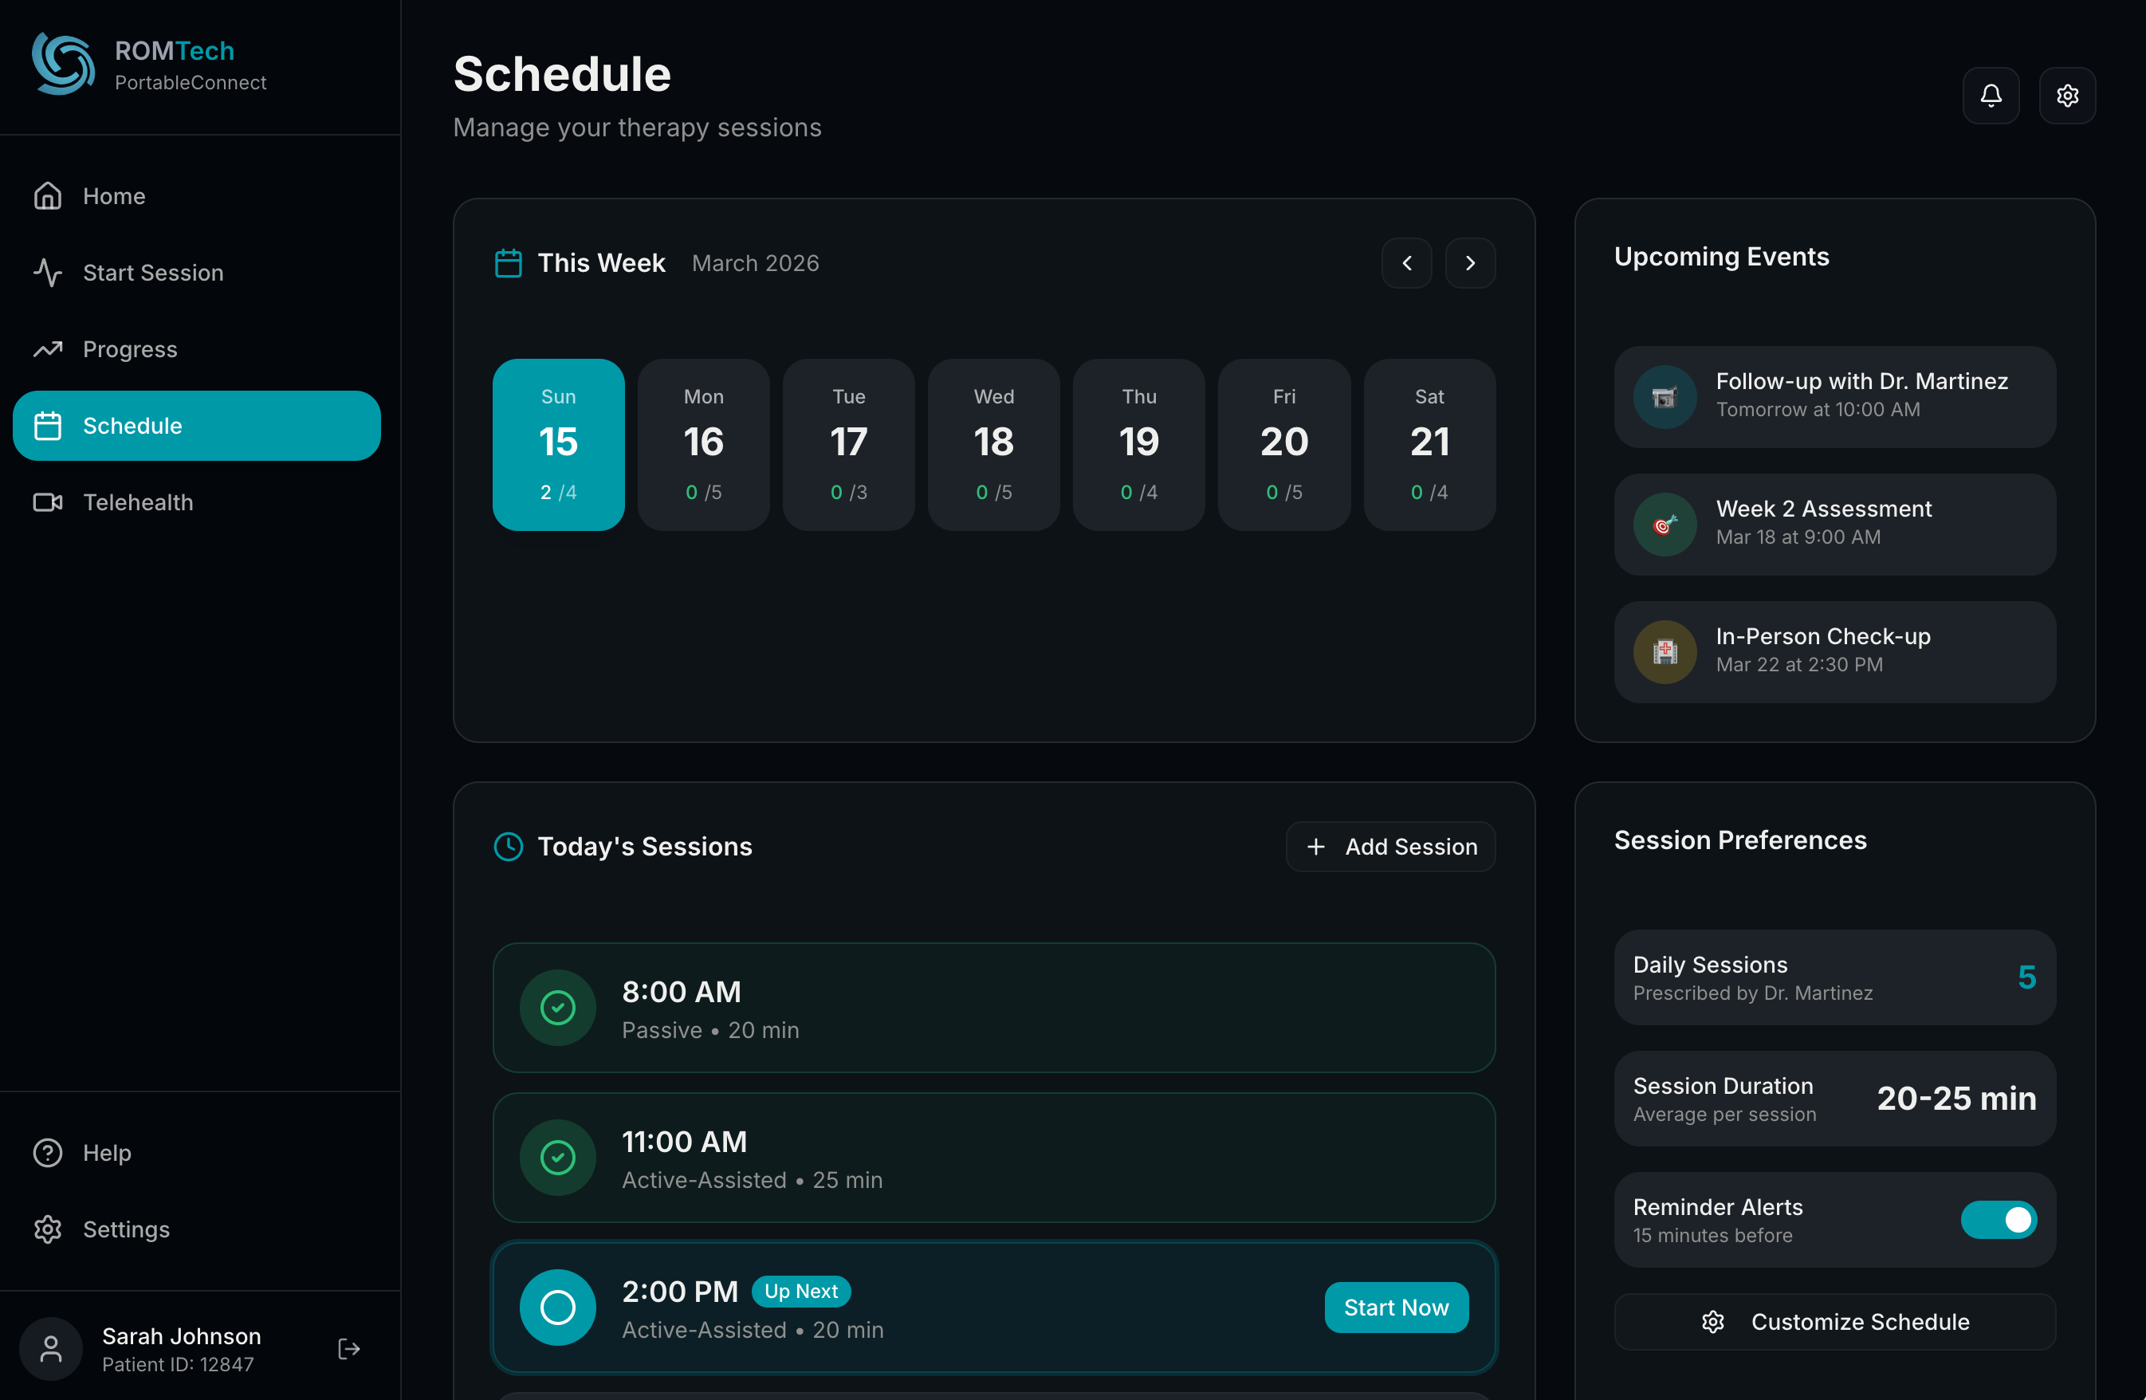Select Thursday 19 in week view

coord(1139,445)
